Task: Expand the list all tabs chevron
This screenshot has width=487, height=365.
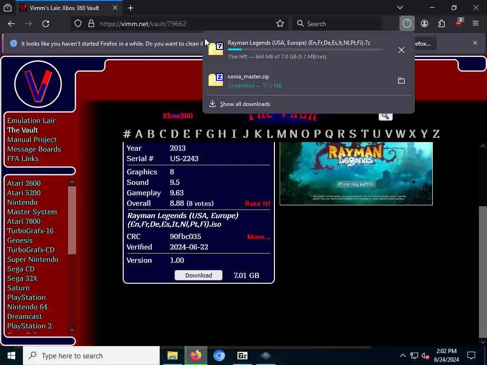Action: (400, 8)
